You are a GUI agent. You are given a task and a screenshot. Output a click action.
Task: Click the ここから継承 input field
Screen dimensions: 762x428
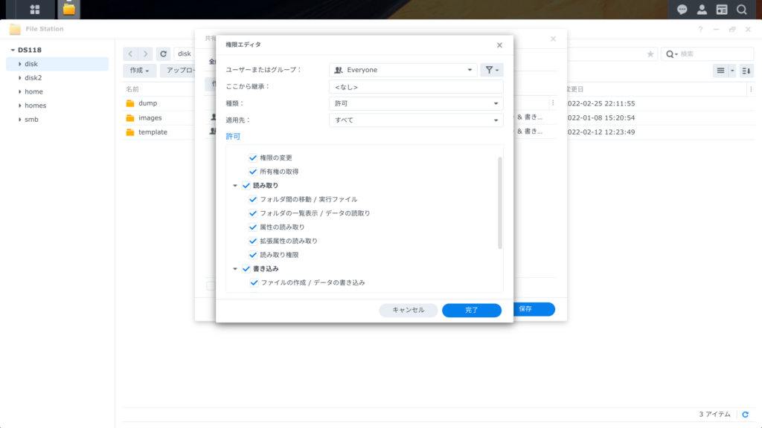[416, 87]
